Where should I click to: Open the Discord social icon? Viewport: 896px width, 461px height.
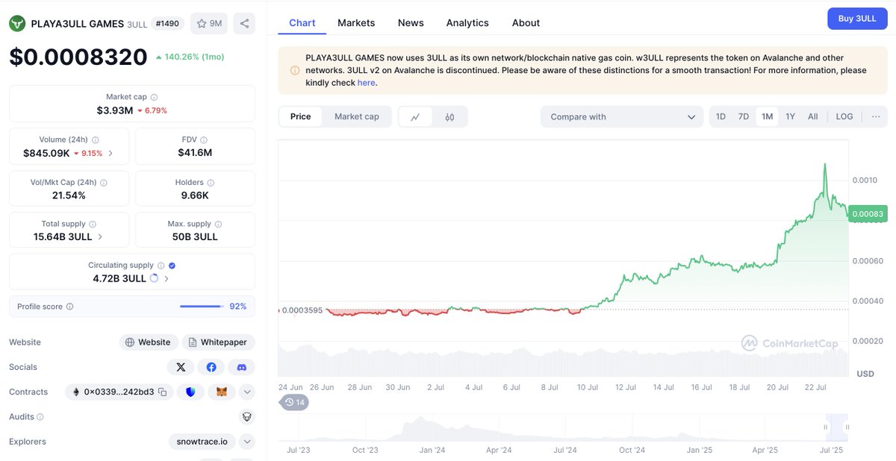tap(240, 367)
